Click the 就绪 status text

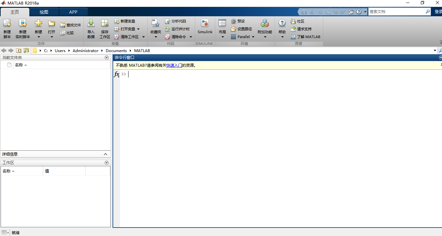pos(16,233)
